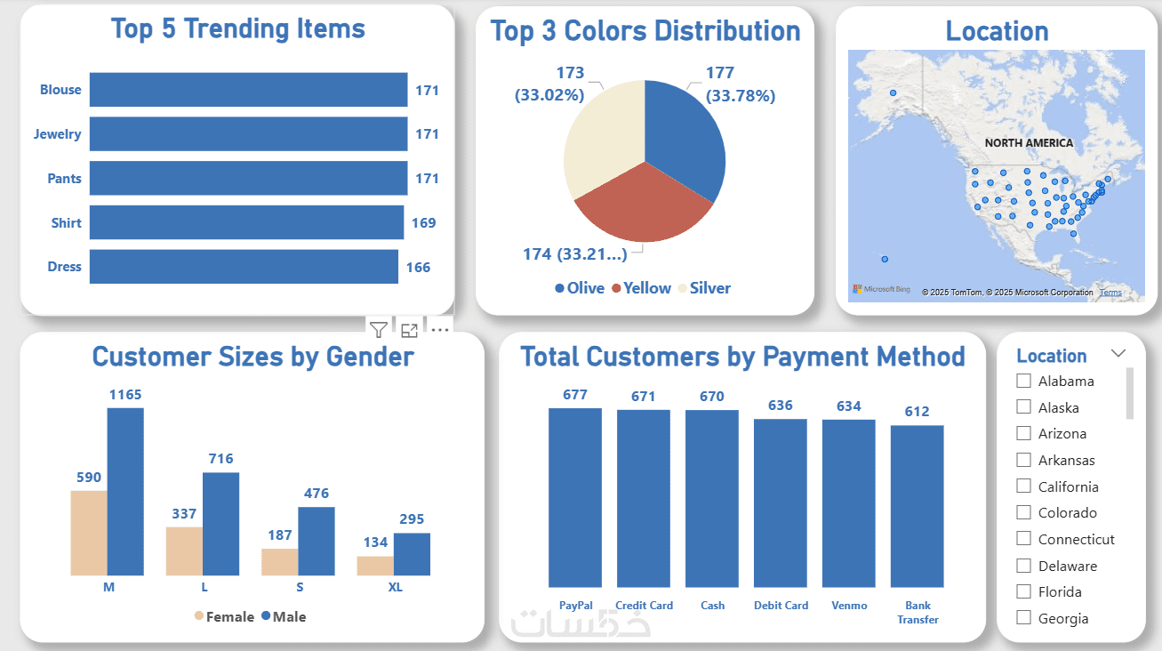Click the Male legend marker
This screenshot has width=1162, height=651.
click(265, 616)
